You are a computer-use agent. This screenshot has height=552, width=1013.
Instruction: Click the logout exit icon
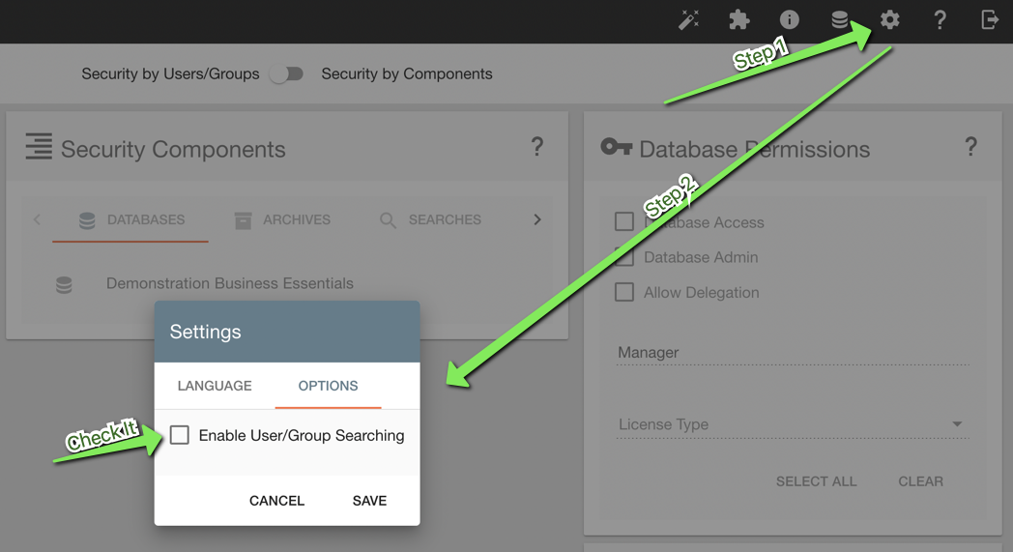(x=990, y=20)
